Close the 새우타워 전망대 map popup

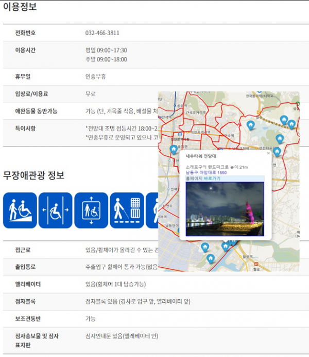pyautogui.click(x=268, y=153)
